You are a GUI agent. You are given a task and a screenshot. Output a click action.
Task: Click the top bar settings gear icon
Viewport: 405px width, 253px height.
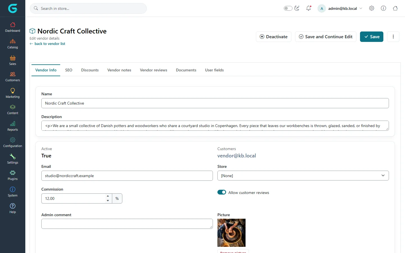(x=372, y=8)
